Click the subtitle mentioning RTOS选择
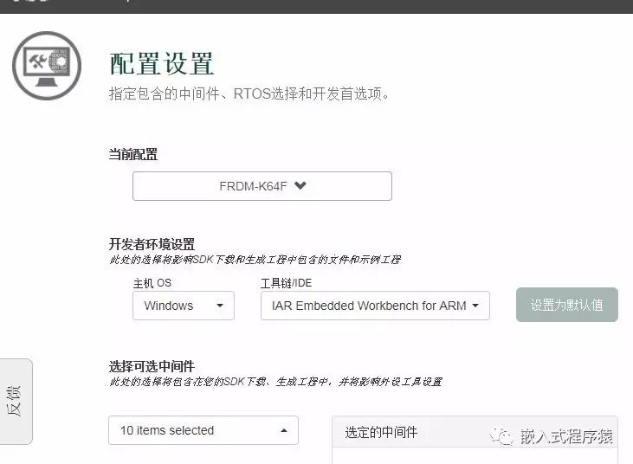633x464 pixels. tap(250, 94)
